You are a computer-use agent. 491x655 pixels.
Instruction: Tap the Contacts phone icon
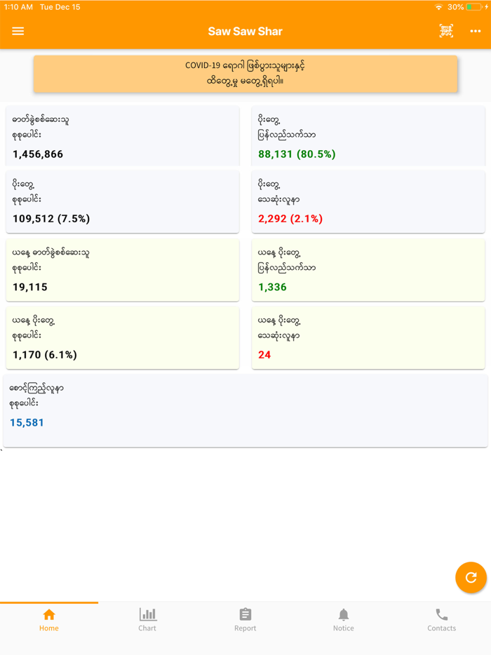tap(442, 614)
